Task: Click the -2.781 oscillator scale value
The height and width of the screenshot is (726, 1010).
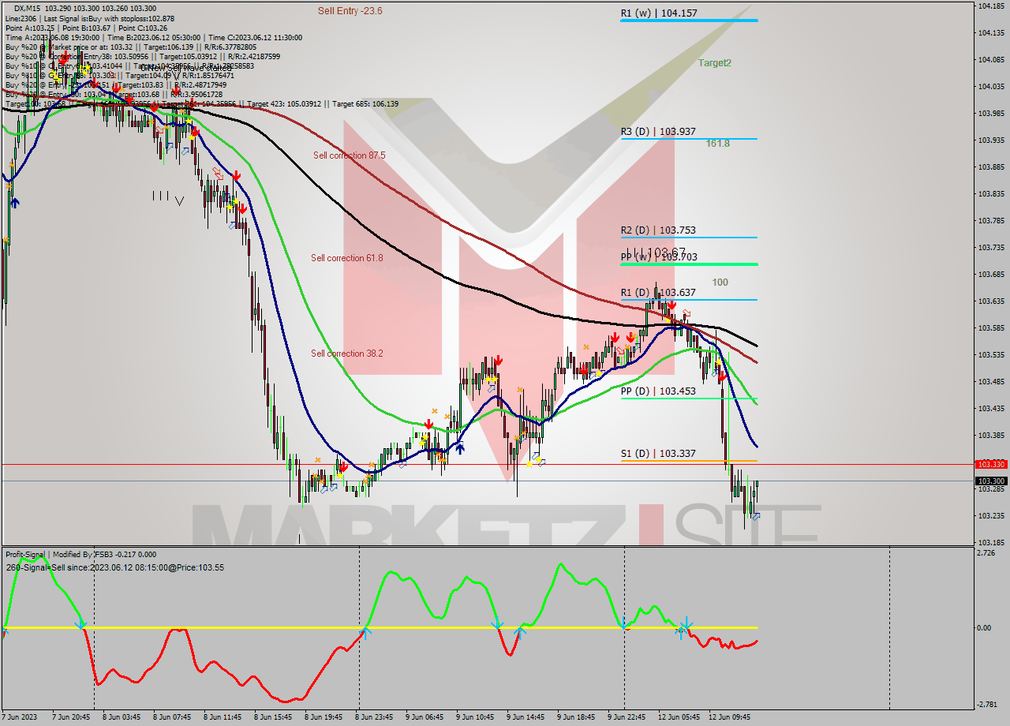Action: [x=988, y=705]
